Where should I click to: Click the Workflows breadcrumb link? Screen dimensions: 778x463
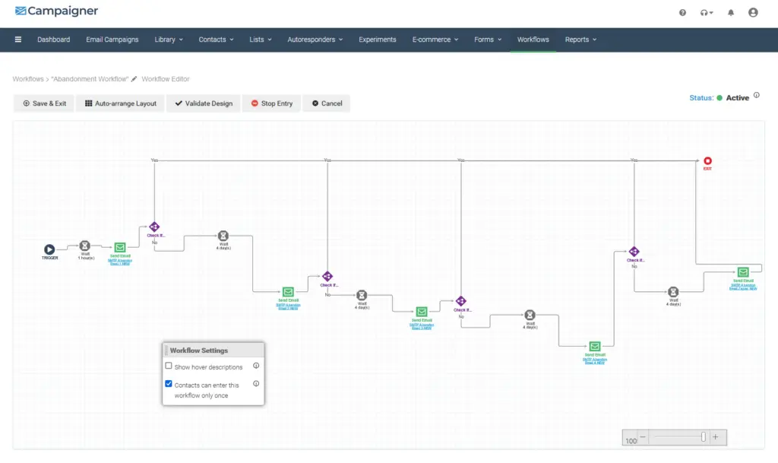28,79
